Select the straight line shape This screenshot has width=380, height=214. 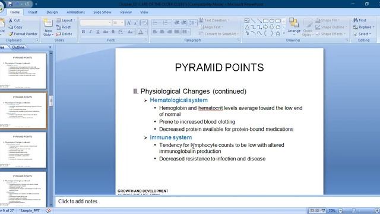253,21
